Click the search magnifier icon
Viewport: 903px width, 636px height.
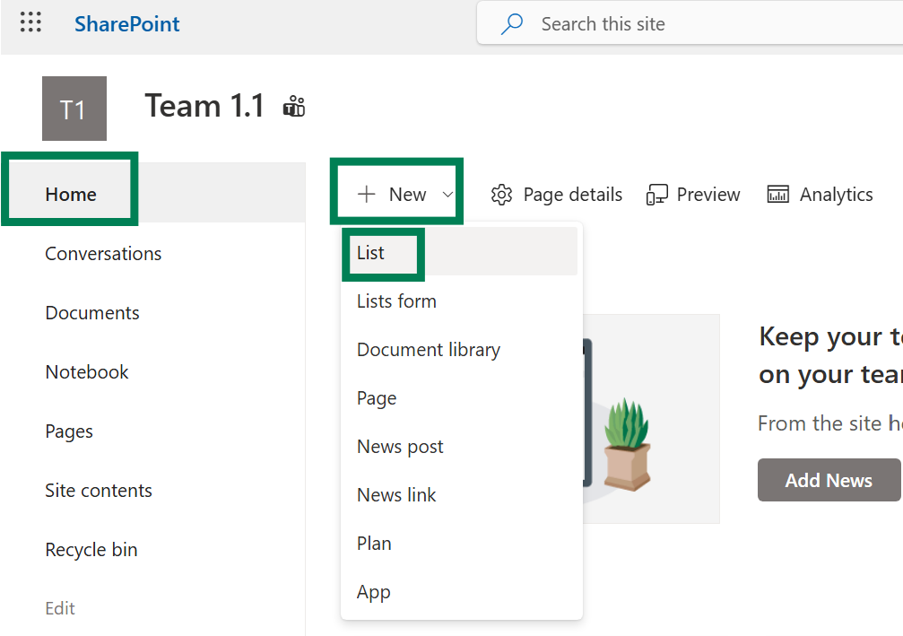511,23
